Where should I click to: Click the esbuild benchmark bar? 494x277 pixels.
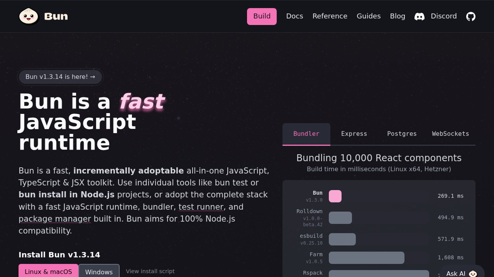pyautogui.click(x=342, y=239)
